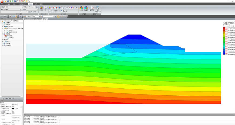Check the 경계 boundary tree checkbox

click(x=4, y=41)
